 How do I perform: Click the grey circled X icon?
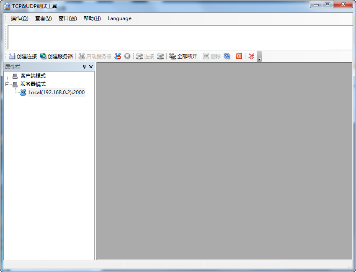click(x=127, y=56)
